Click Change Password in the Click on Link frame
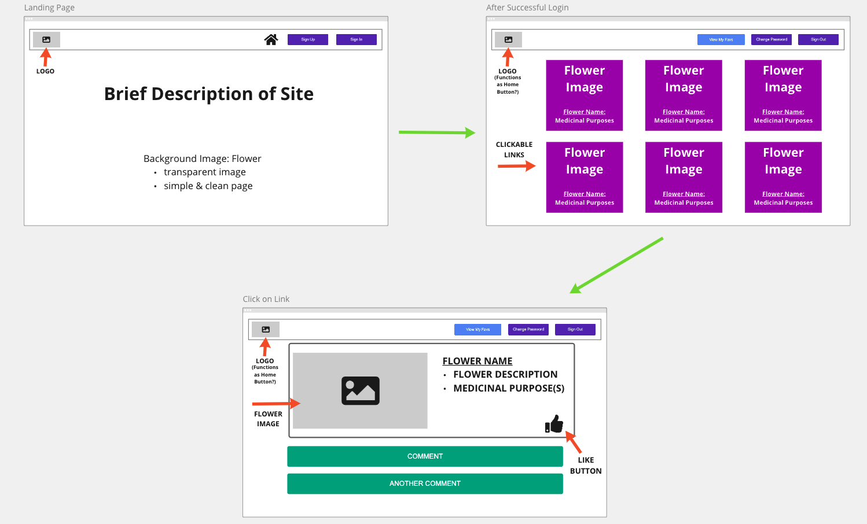 click(528, 329)
